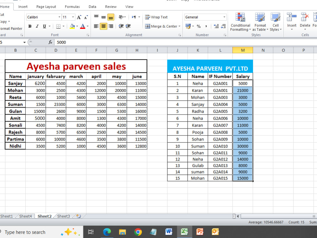Toggle Italic formatting
The height and width of the screenshot is (238, 317).
click(x=37, y=26)
